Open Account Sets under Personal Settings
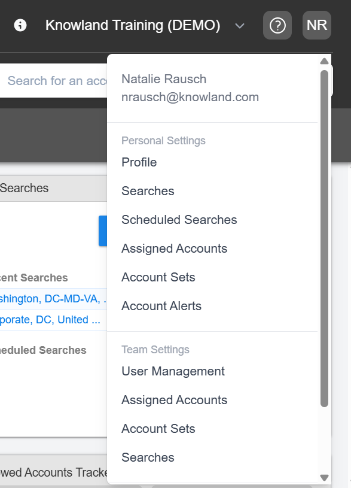 coord(158,277)
